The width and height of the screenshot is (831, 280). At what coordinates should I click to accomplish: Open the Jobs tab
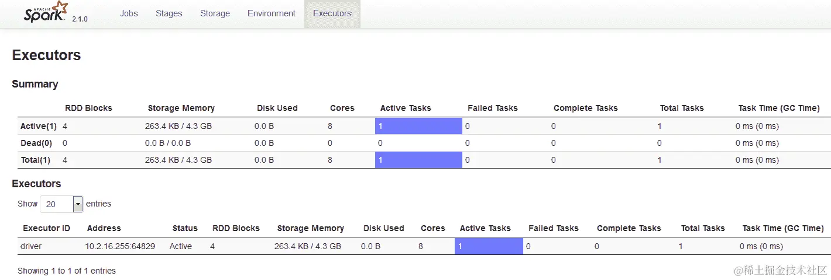[x=129, y=13]
